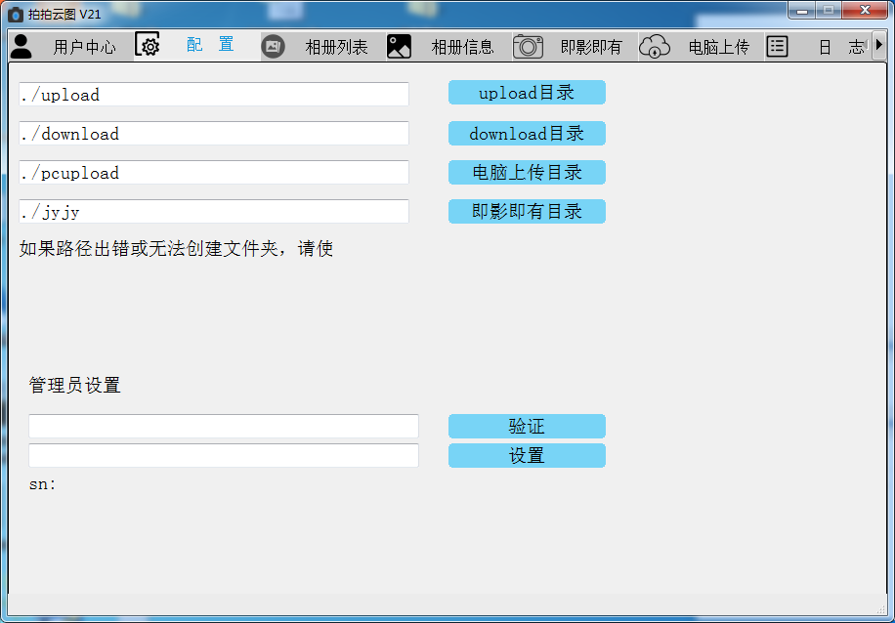Screen dimensions: 895x623
Task: Select the gear icon for 配置 settings
Action: pyautogui.click(x=149, y=45)
